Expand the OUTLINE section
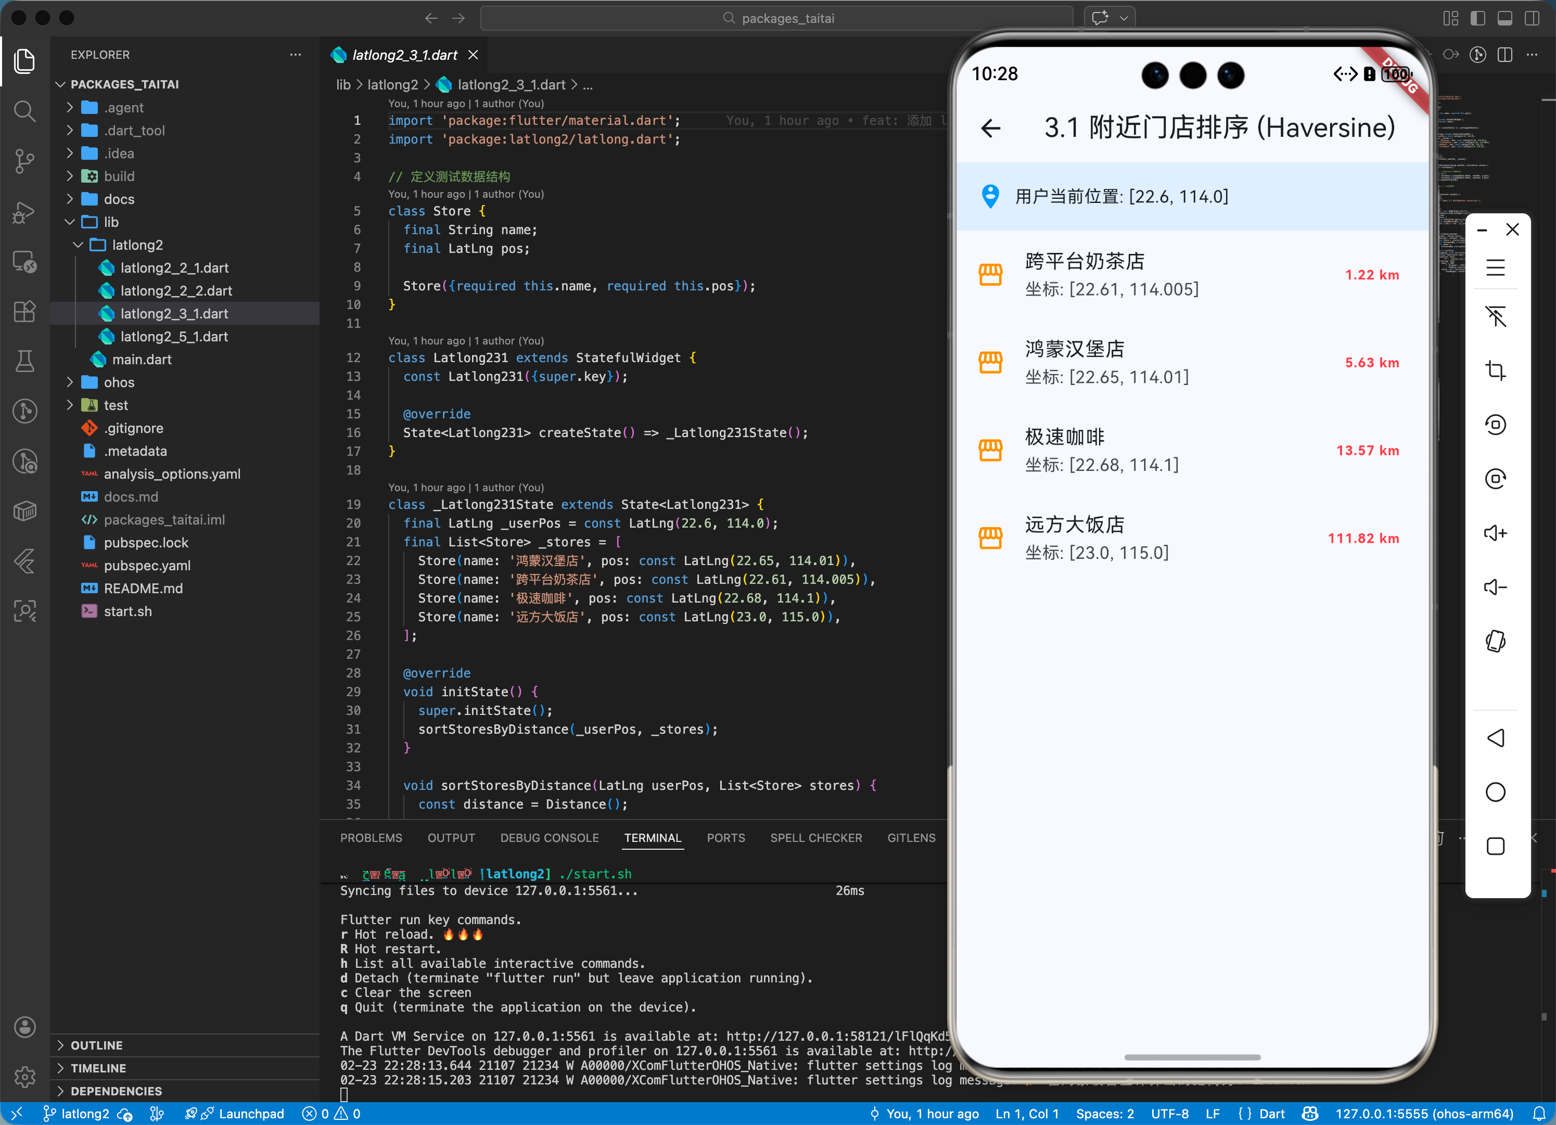The image size is (1556, 1125). click(x=96, y=1045)
